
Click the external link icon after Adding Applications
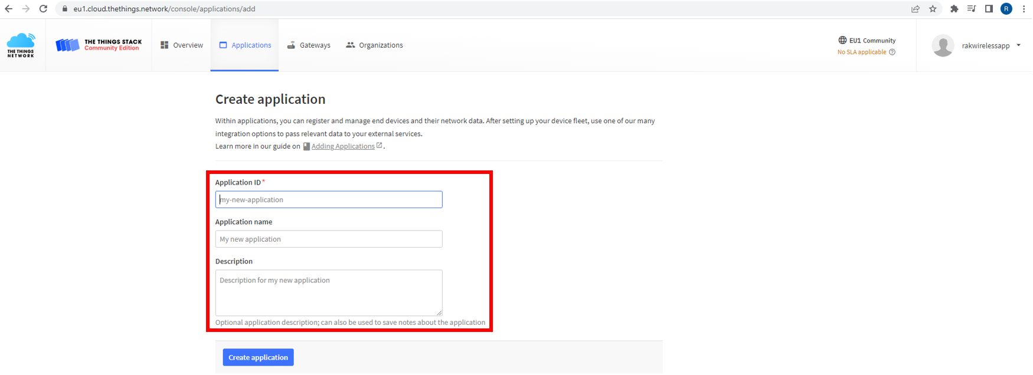(x=380, y=146)
